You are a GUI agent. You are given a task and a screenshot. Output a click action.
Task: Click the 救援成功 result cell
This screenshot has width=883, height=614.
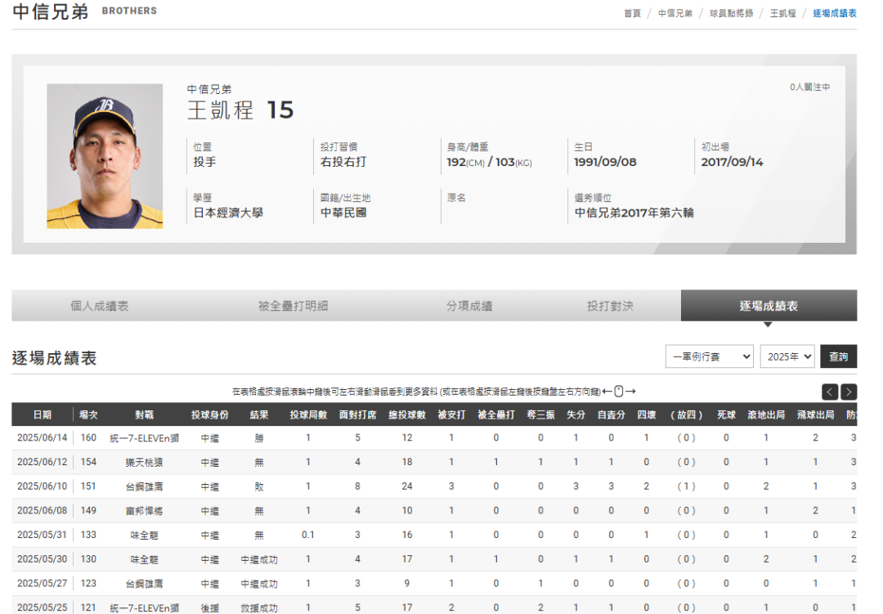[x=259, y=607]
